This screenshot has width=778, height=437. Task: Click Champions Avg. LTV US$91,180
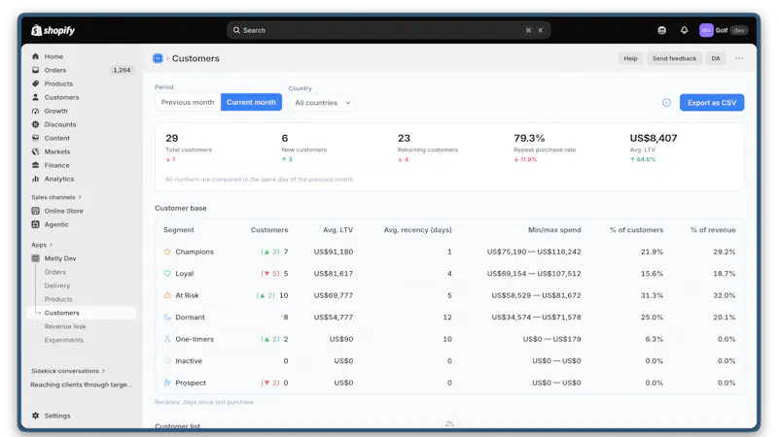(x=334, y=252)
